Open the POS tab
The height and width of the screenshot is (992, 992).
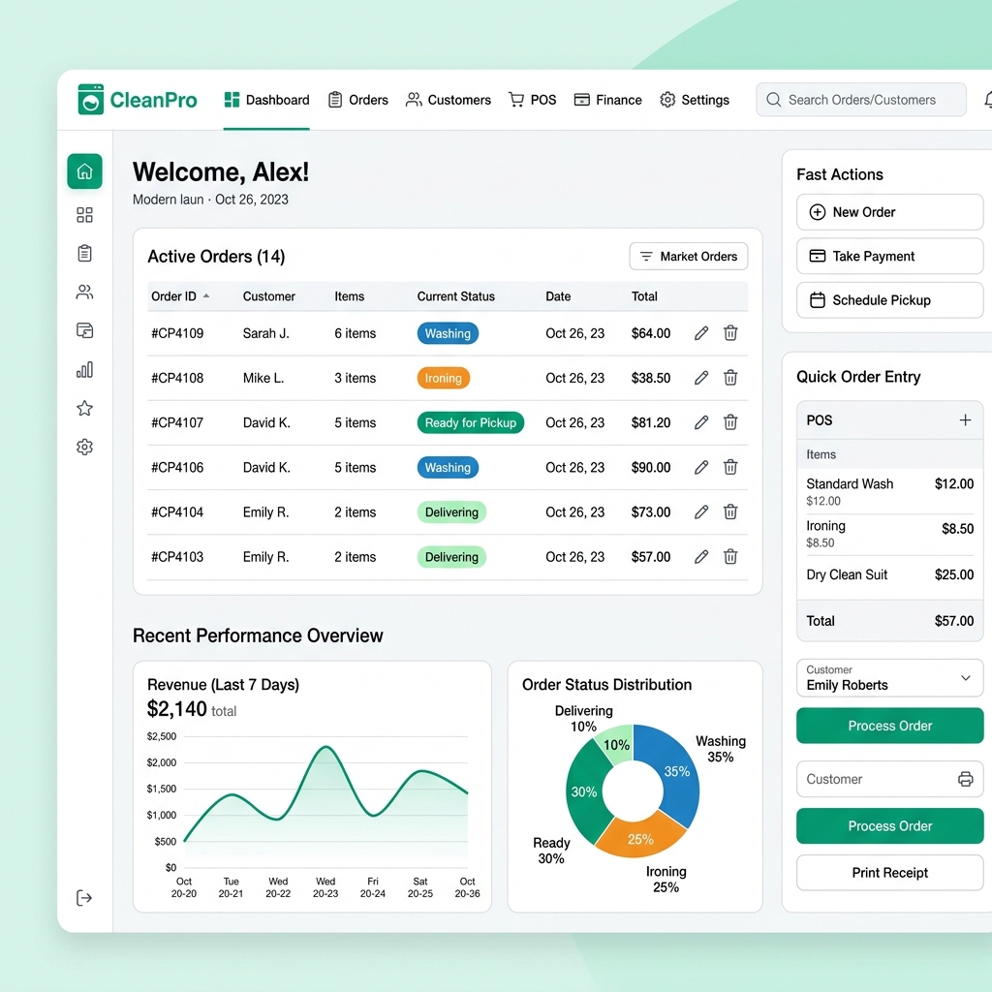coord(532,100)
